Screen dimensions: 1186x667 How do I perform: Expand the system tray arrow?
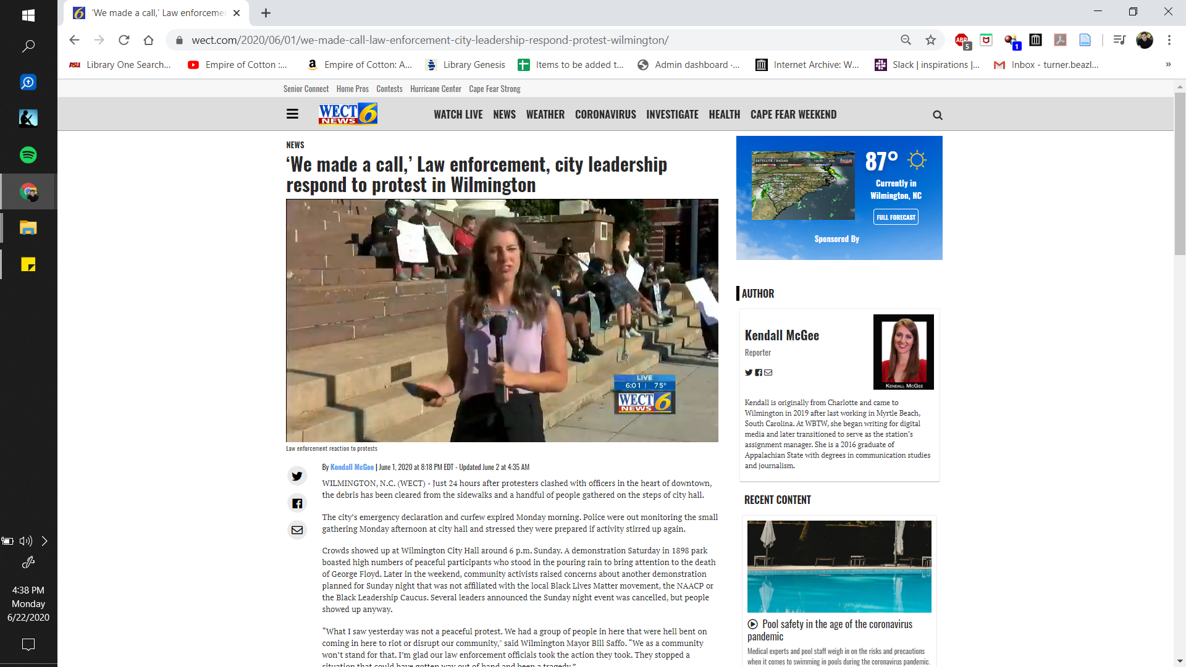coord(44,541)
